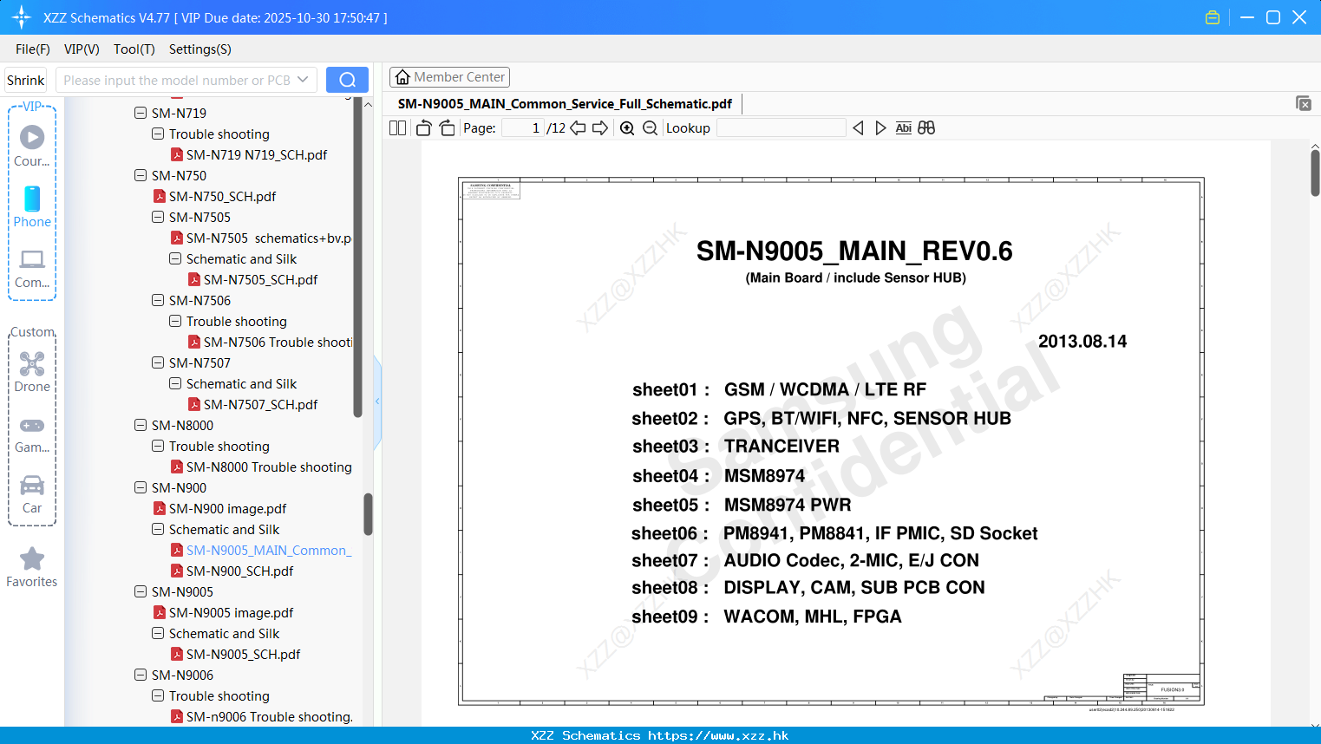Collapse the SM-N719 tree node

coord(141,113)
